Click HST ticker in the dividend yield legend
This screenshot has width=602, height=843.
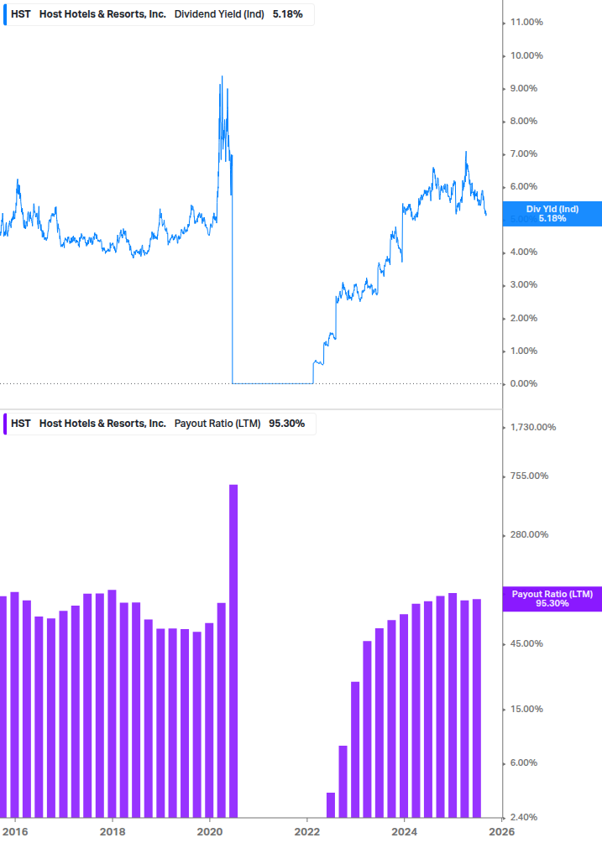click(20, 14)
